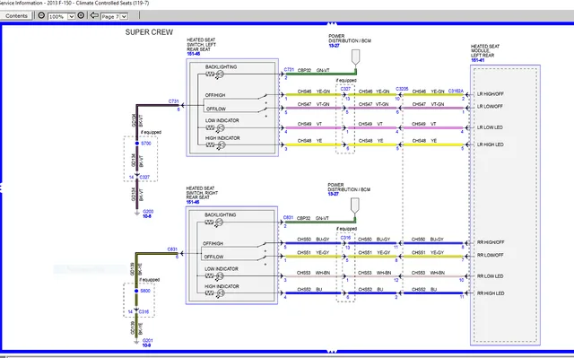Open link 10-8 below G201

coord(146,345)
